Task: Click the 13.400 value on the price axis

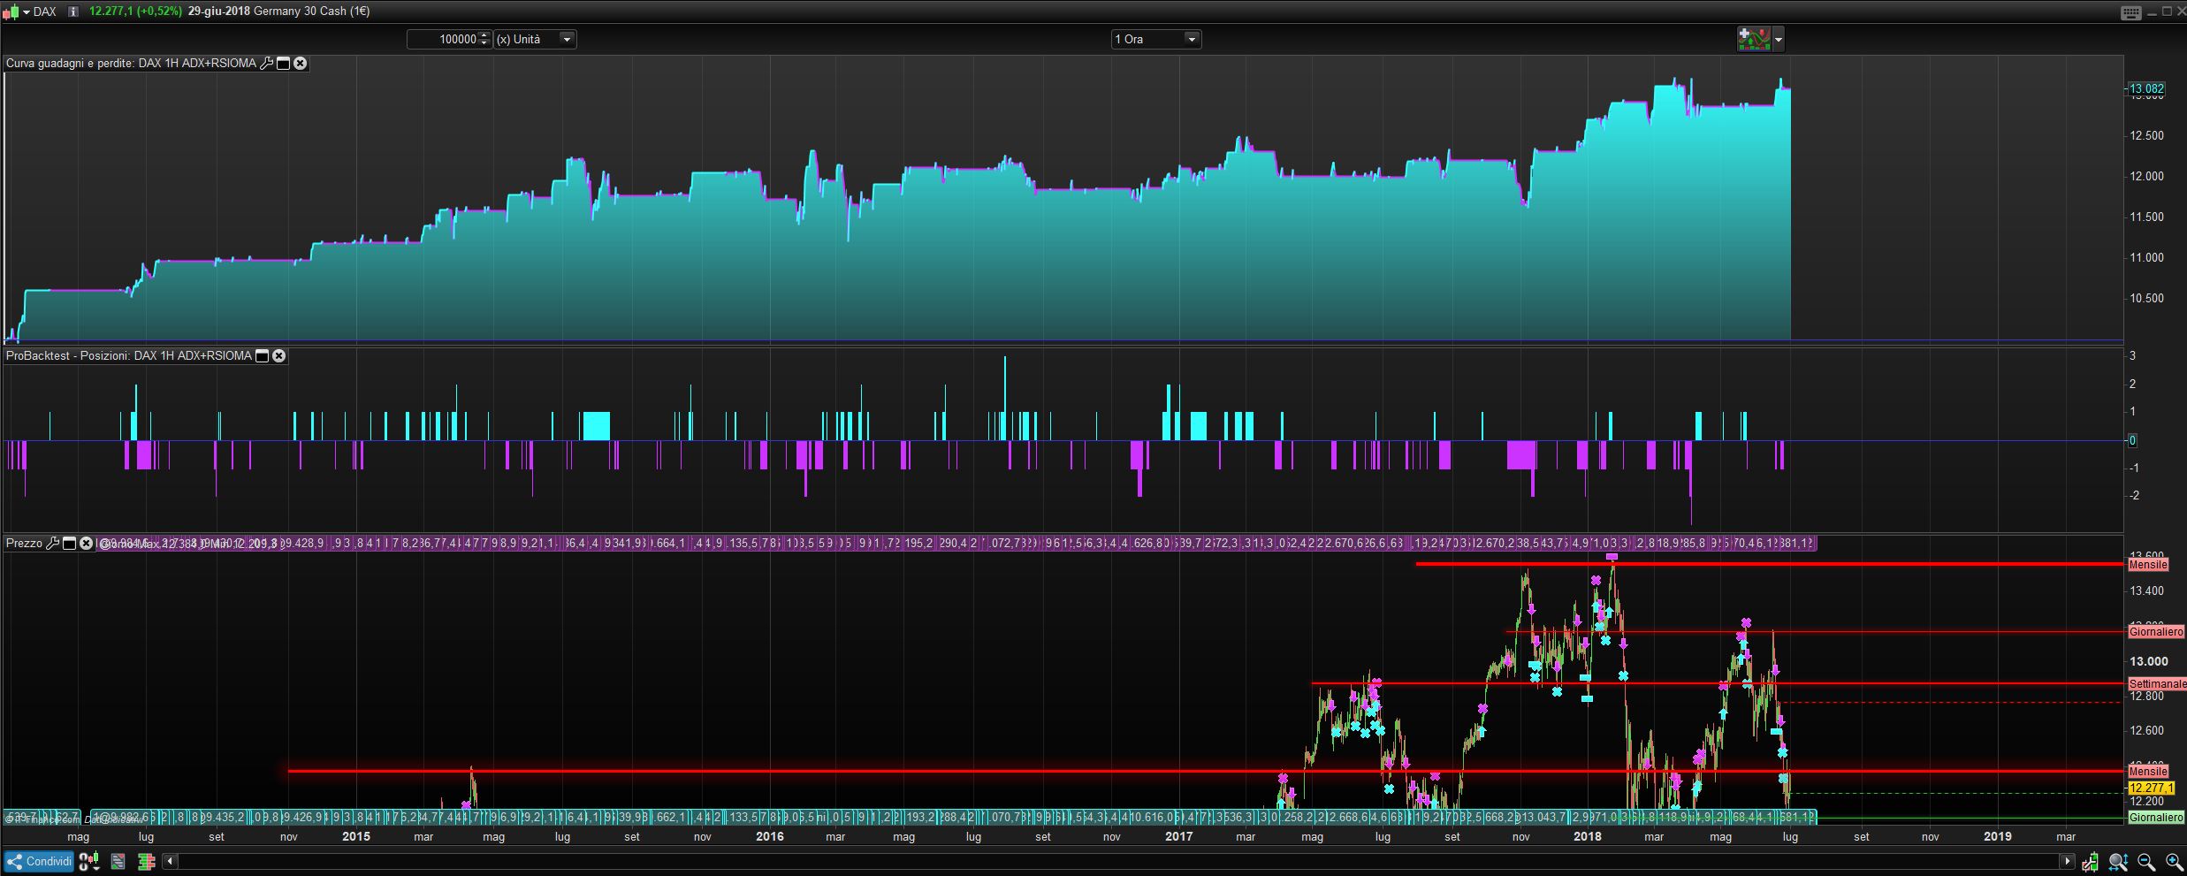Action: pos(2147,591)
